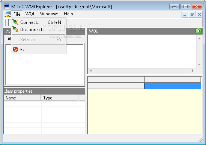Image resolution: width=206 pixels, height=145 pixels.
Task: Open the MDI child system menu monitor icon
Action: [8, 14]
